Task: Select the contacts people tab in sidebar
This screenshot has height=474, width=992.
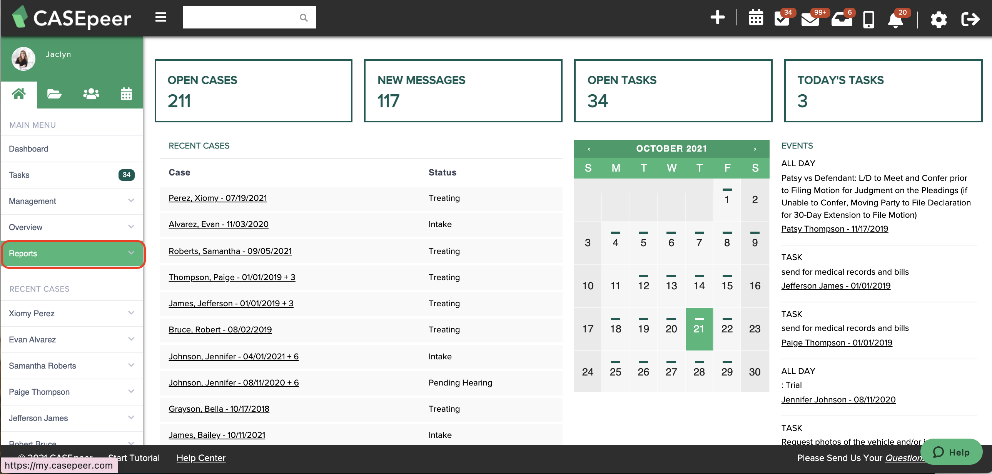Action: (91, 94)
